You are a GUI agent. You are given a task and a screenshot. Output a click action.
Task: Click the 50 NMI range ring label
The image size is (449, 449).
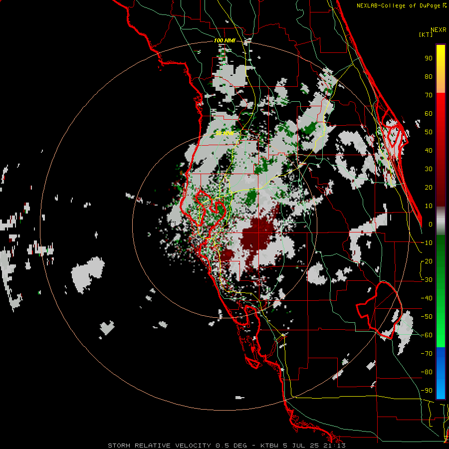224,133
